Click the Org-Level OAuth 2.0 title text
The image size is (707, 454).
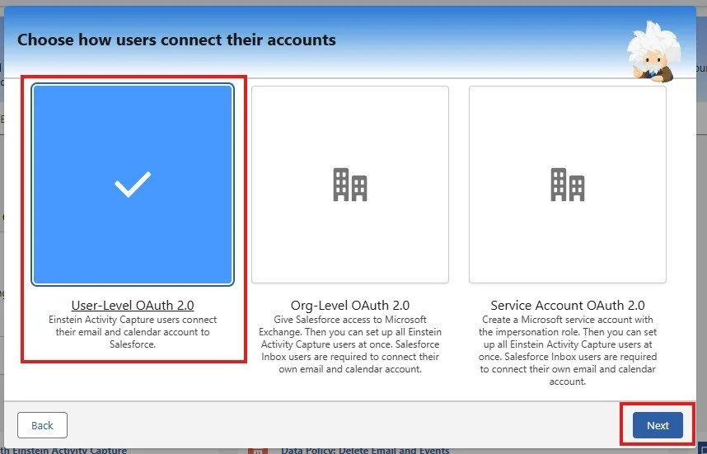click(x=350, y=305)
